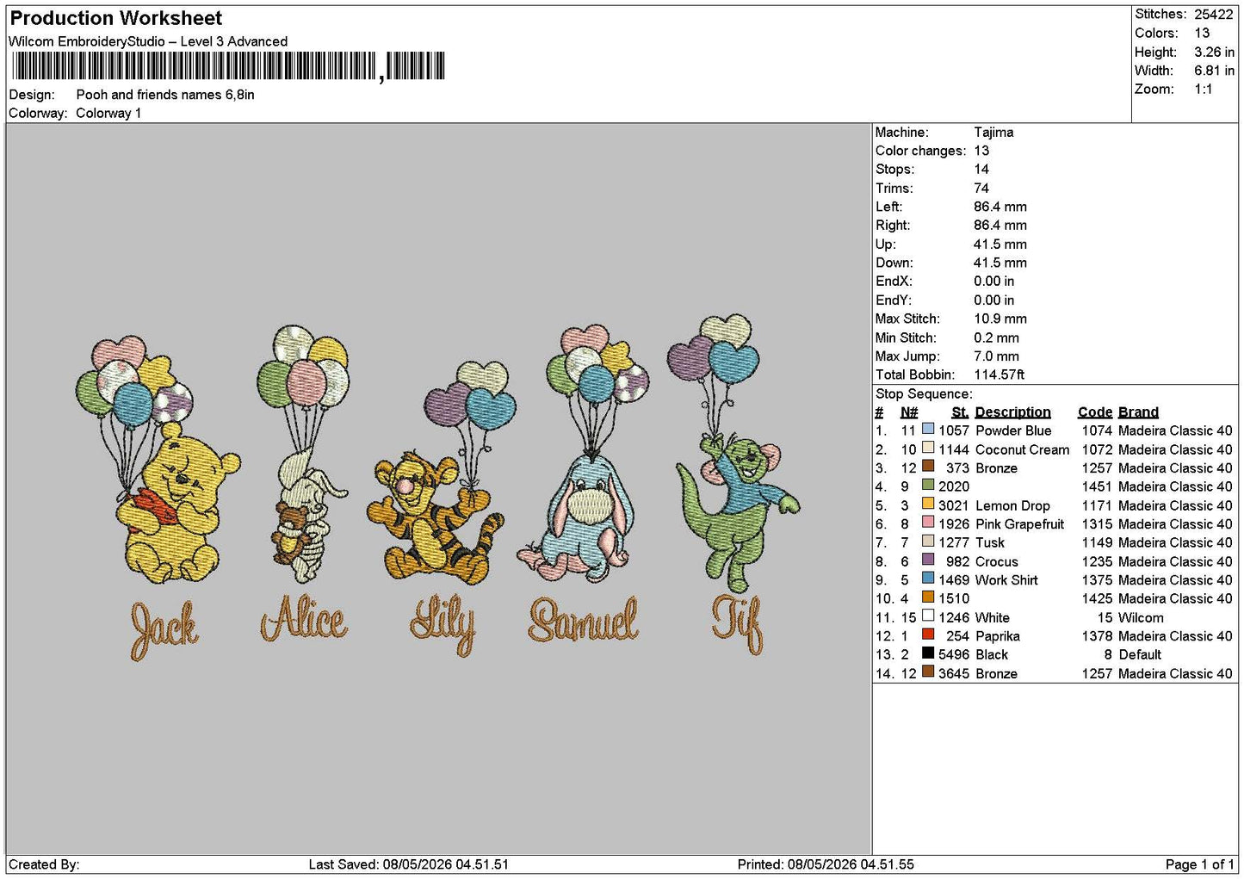Click the Tigger embroidery figure

pos(435,517)
